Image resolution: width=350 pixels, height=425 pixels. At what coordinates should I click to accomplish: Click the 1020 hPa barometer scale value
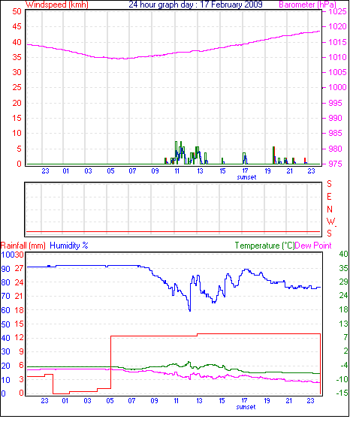coord(337,26)
